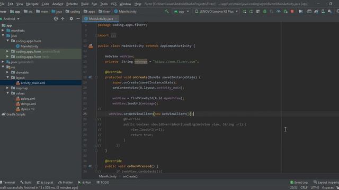
Task: Open the Tools menu
Action: 104,4
